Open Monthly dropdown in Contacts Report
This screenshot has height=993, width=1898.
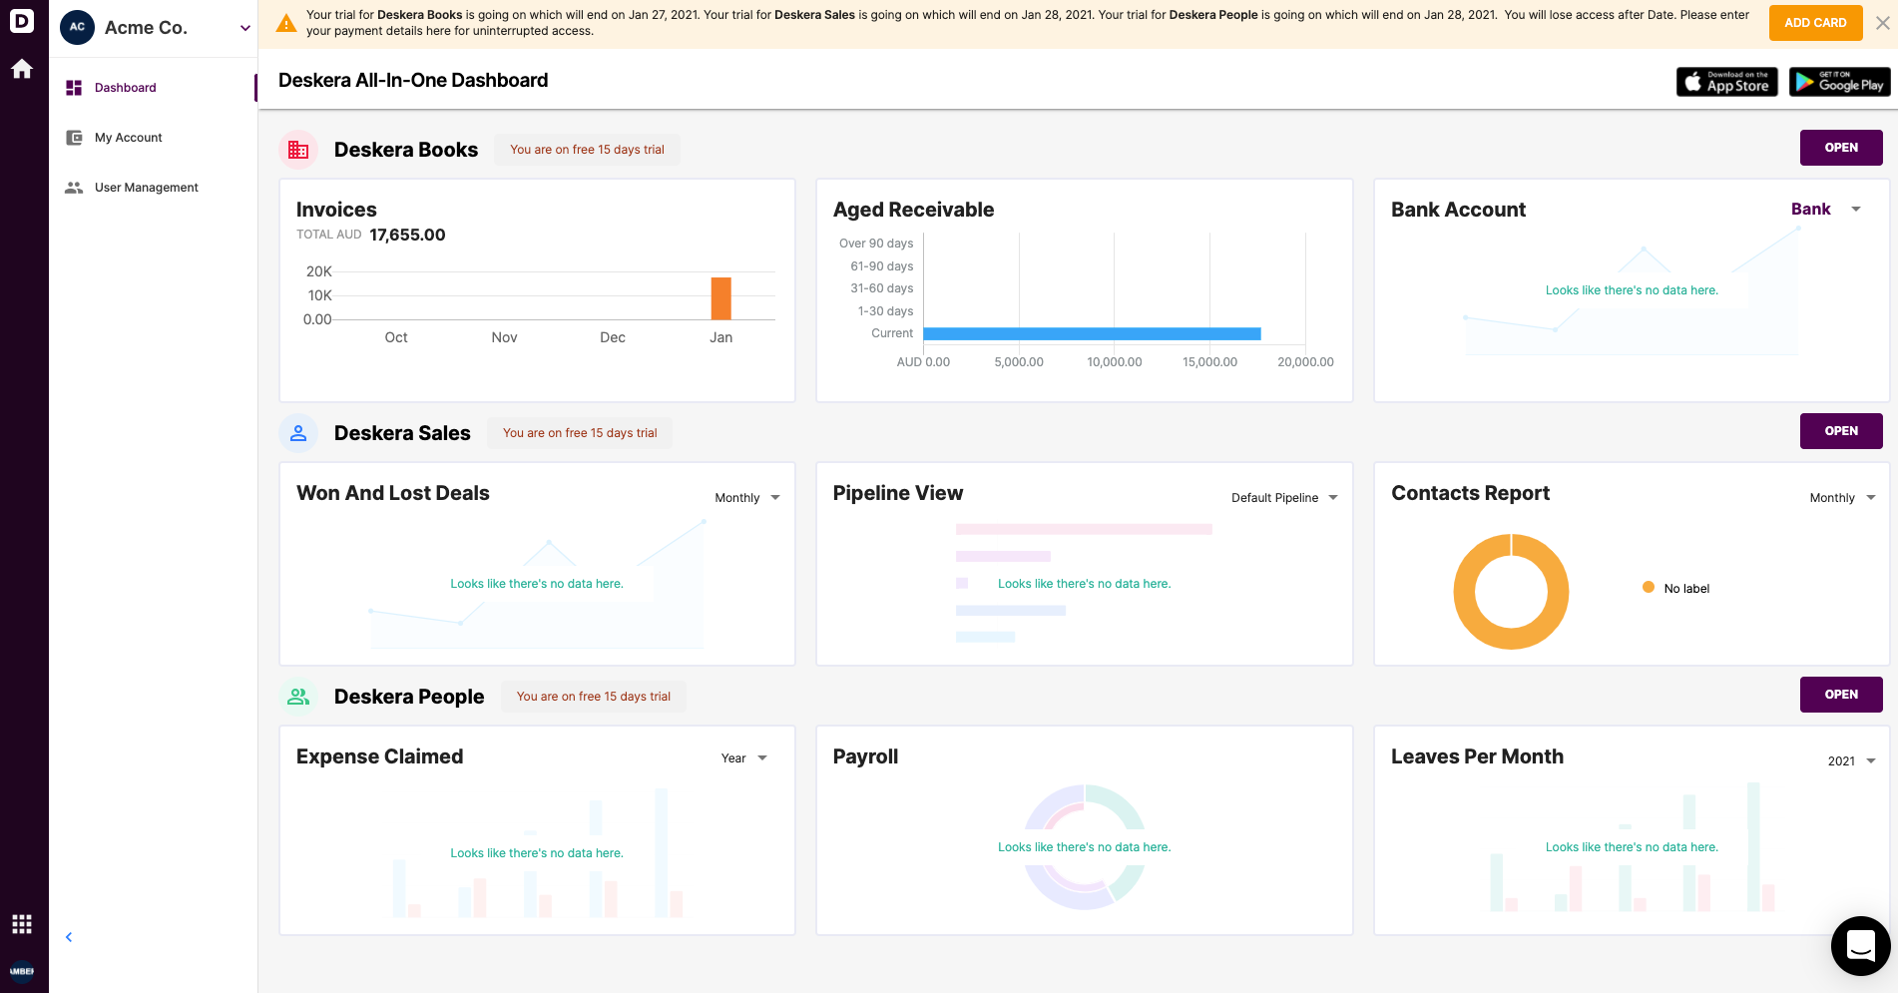(x=1843, y=498)
